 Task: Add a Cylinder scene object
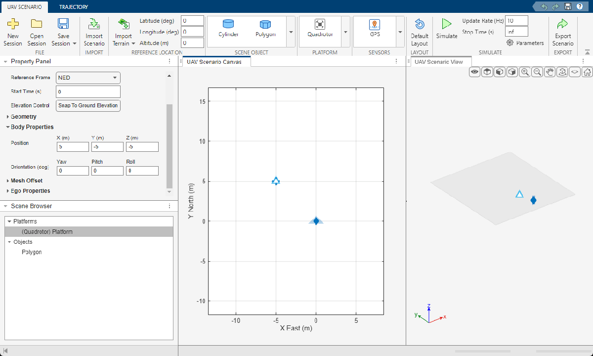click(228, 28)
